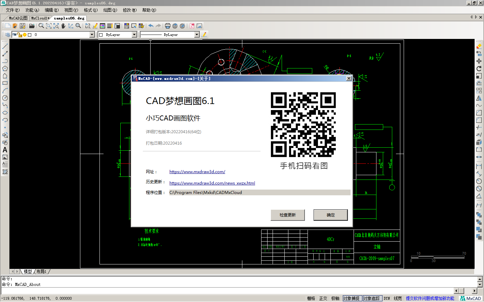Activate the Pan tool in top toolbar
484x302 pixels.
click(x=64, y=26)
